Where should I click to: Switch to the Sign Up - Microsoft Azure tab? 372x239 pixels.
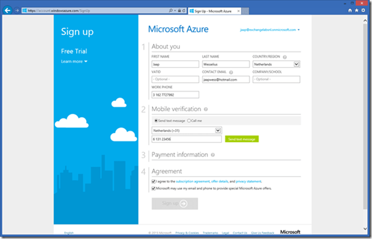tap(216, 10)
